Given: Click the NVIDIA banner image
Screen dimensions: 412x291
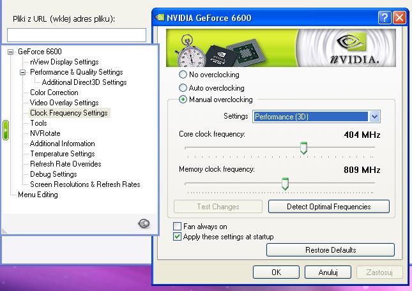Looking at the screenshot, I should click(281, 48).
